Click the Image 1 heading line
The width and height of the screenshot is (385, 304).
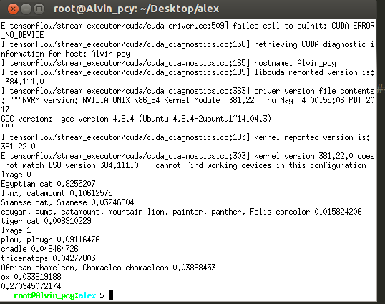[x=16, y=230]
